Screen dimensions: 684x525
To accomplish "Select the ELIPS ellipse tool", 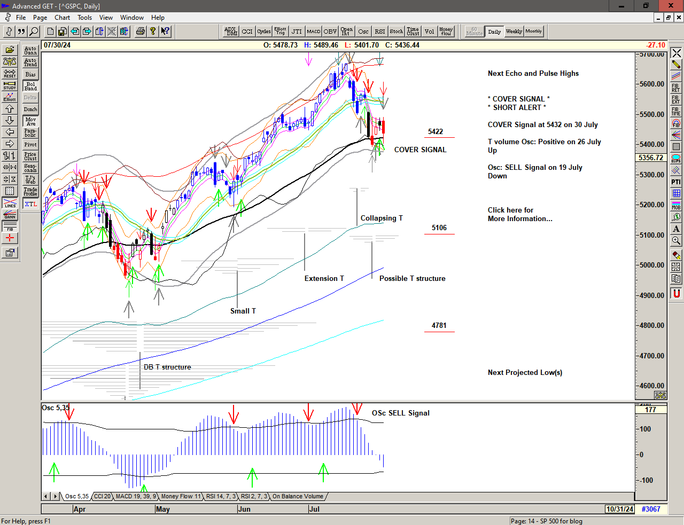I will [676, 159].
